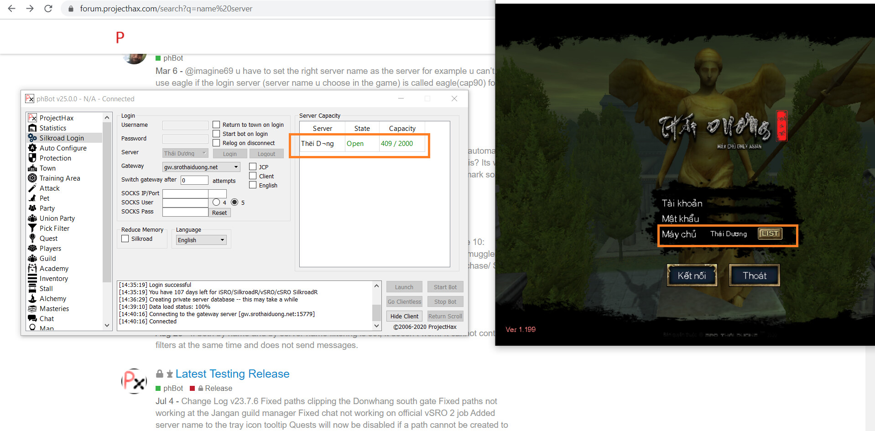Screen dimensions: 875x431
Task: Click the Training Area target icon
Action: 32,178
